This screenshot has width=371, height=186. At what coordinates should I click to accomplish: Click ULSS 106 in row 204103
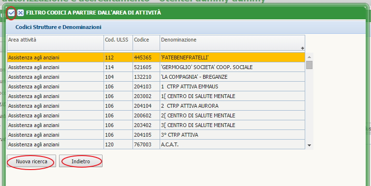tap(119, 86)
